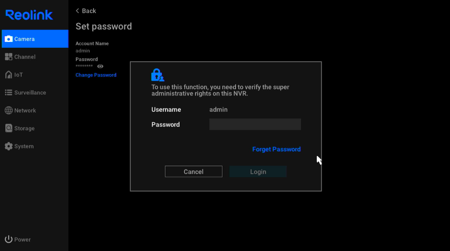Open the Network globe icon

click(9, 110)
